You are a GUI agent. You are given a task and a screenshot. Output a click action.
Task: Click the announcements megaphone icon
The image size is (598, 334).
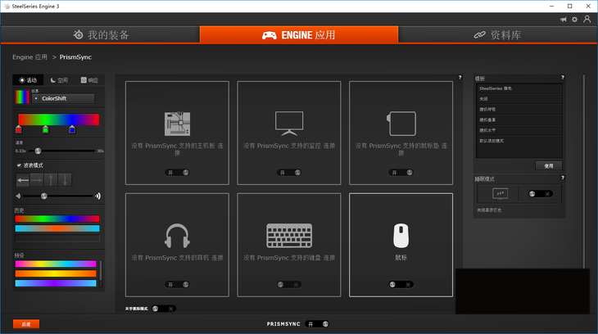[x=564, y=20]
